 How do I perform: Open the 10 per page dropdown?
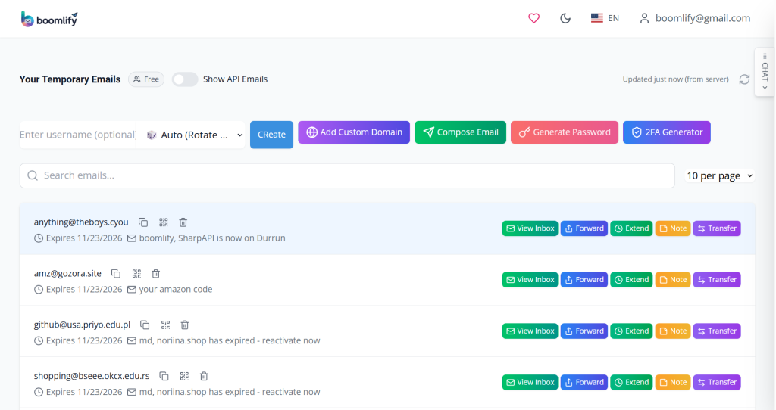[720, 175]
